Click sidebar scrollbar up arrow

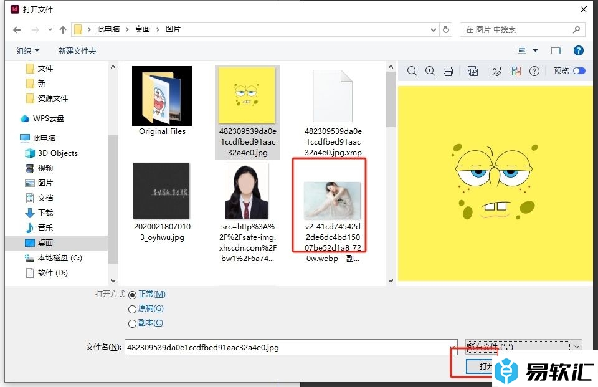pyautogui.click(x=113, y=67)
